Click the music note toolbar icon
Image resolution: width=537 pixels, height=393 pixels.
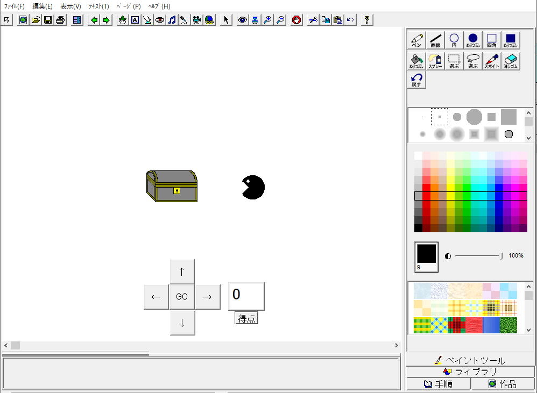tap(172, 20)
